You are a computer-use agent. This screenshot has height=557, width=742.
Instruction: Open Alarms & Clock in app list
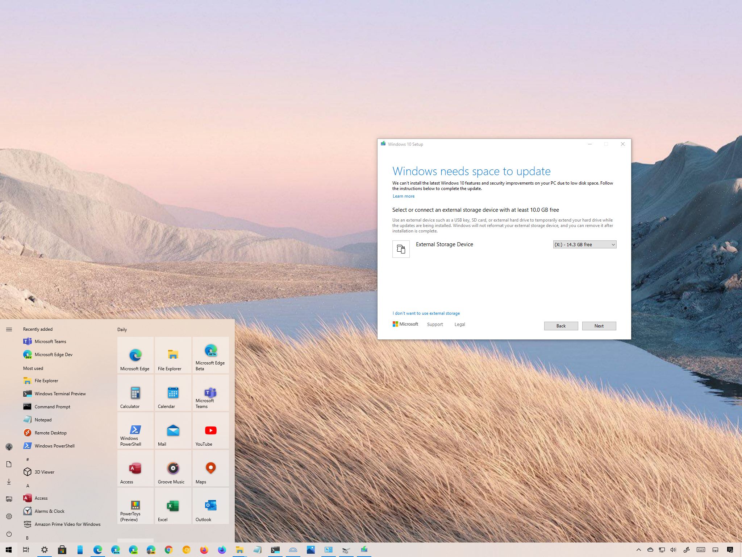65,511
